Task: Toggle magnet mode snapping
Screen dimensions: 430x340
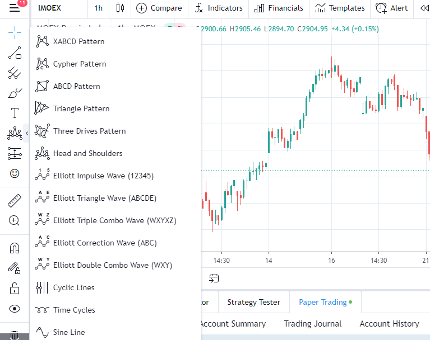Action: [x=15, y=248]
